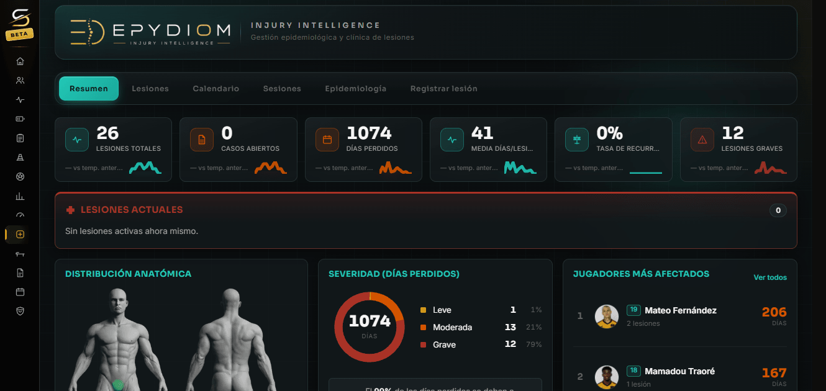
Task: Click Mateo Fernández's avatar photo
Action: [x=607, y=316]
